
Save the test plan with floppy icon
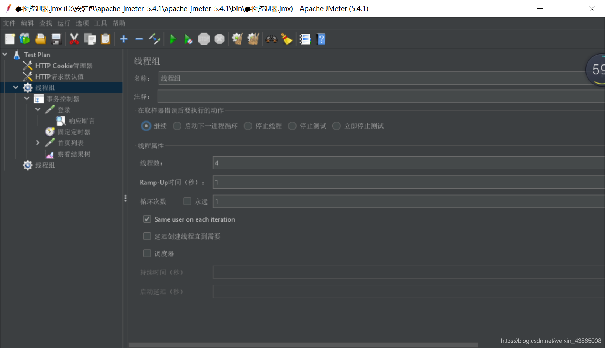click(56, 39)
